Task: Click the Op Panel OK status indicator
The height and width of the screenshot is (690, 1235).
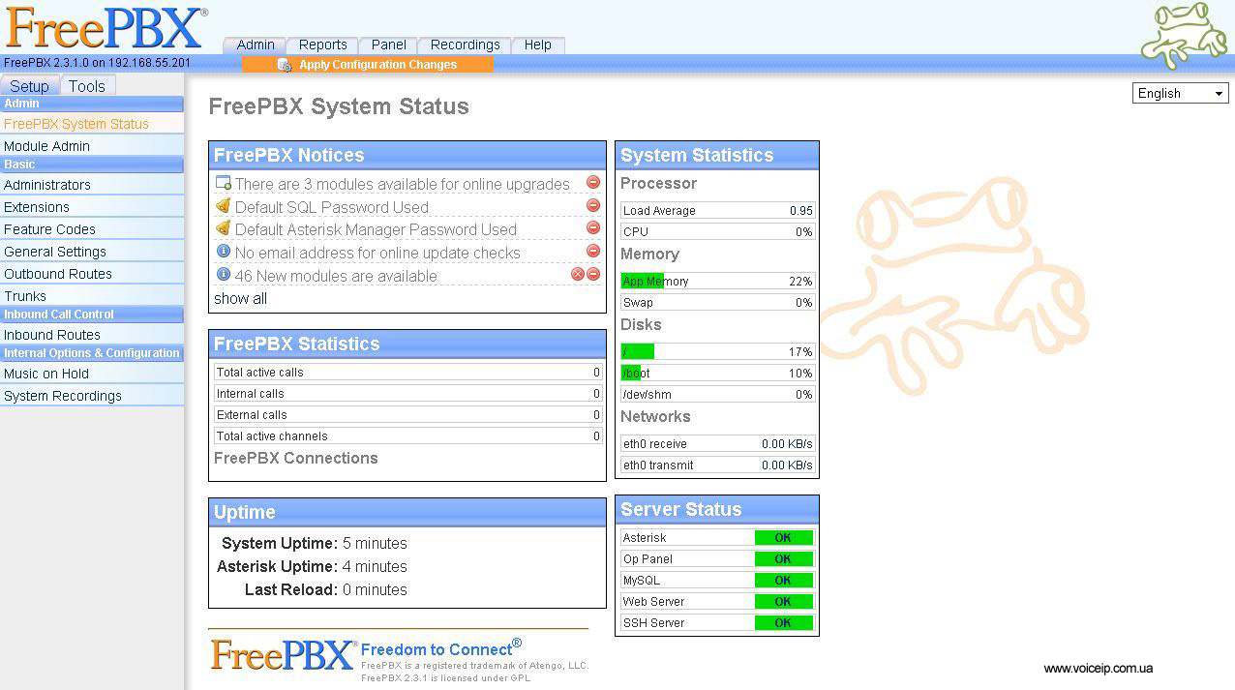Action: click(x=783, y=558)
